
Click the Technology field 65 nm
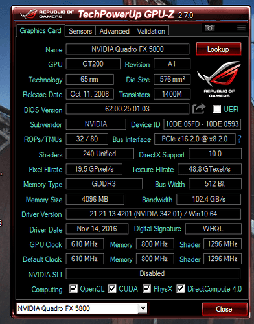point(89,79)
